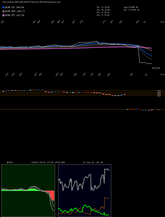Screen dimensions: 165x217
Task: Click the 176 price level label
Action: point(159,91)
